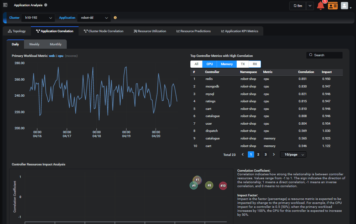
Task: Click the Search input field
Action: click(x=324, y=55)
